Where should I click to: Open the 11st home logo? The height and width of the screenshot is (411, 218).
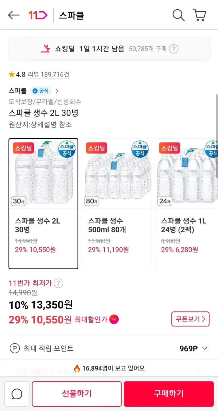pyautogui.click(x=38, y=15)
